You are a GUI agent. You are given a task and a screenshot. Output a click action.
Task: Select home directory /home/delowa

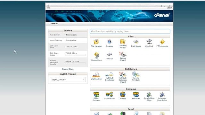[x=71, y=41]
